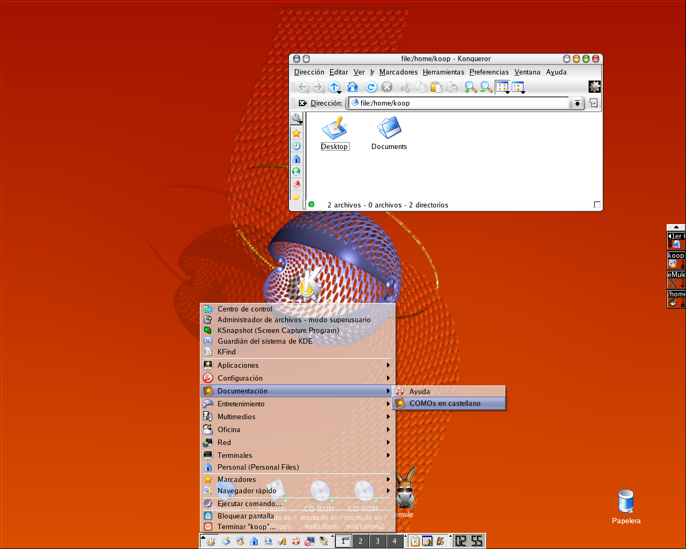686x549 pixels.
Task: Print with the printer toolbar icon
Action: pos(452,87)
